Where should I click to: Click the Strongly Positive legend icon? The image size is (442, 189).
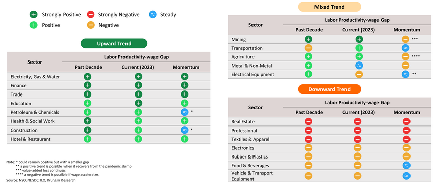pyautogui.click(x=34, y=14)
